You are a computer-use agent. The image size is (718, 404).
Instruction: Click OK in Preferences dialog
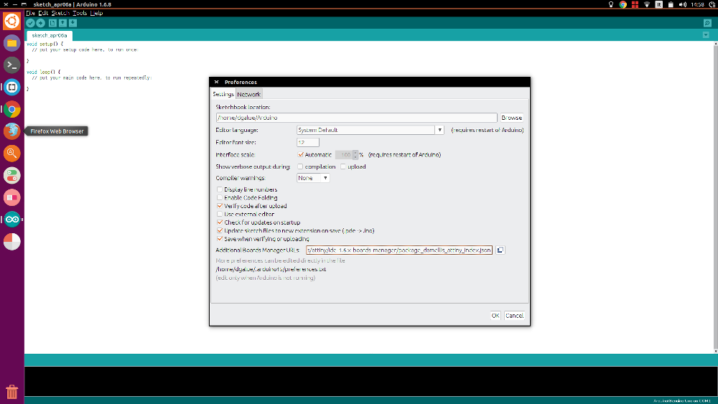point(495,316)
